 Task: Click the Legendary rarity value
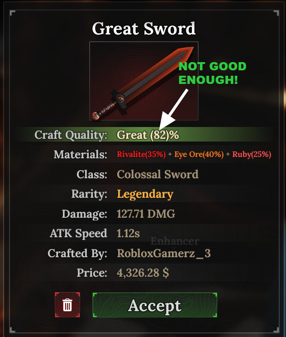(x=145, y=194)
